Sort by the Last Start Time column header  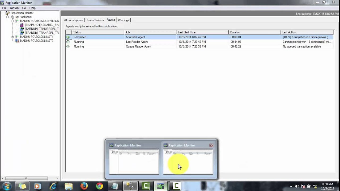pyautogui.click(x=202, y=32)
